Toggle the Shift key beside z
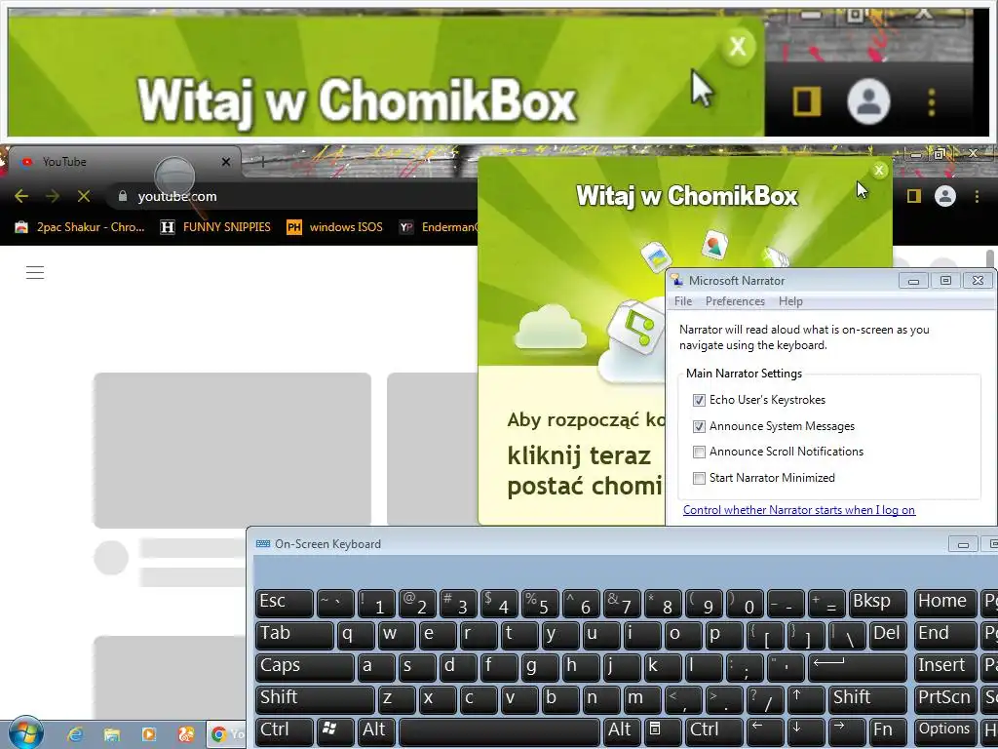The image size is (998, 749). [315, 698]
